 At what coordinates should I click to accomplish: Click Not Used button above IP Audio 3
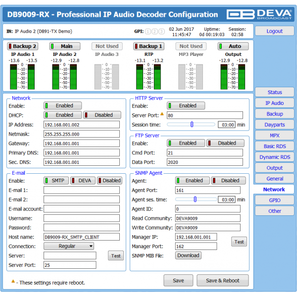107,46
